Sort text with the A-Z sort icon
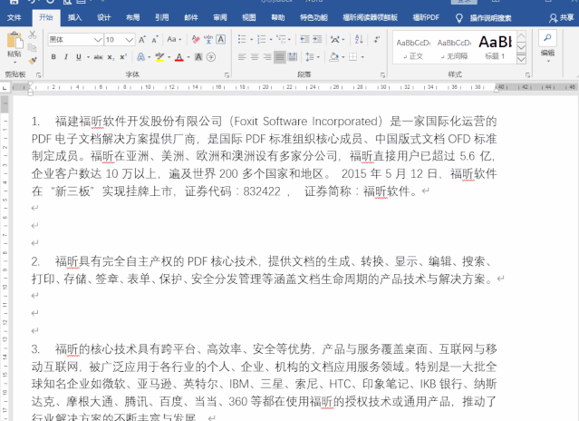579x421 pixels. (359, 39)
